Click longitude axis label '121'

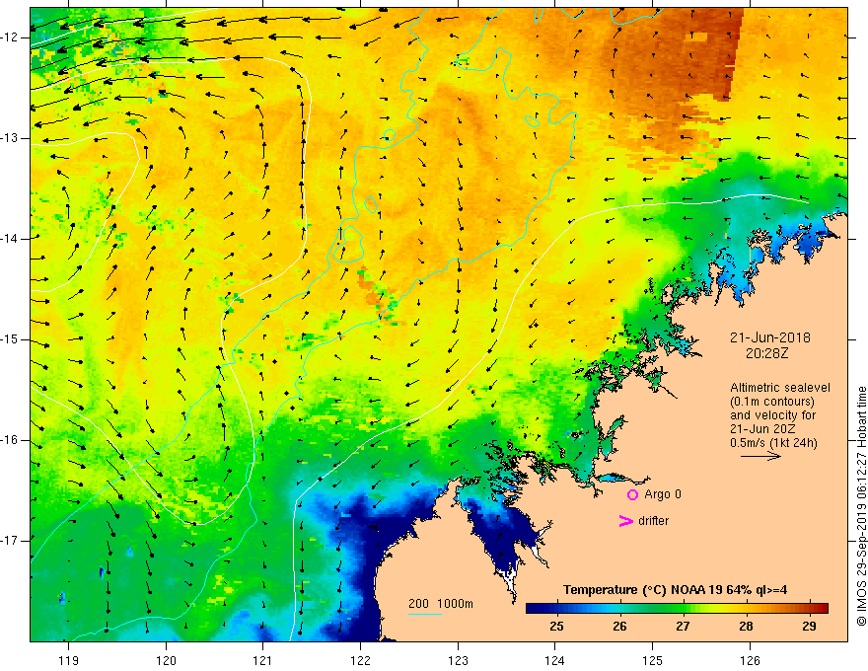[x=263, y=660]
